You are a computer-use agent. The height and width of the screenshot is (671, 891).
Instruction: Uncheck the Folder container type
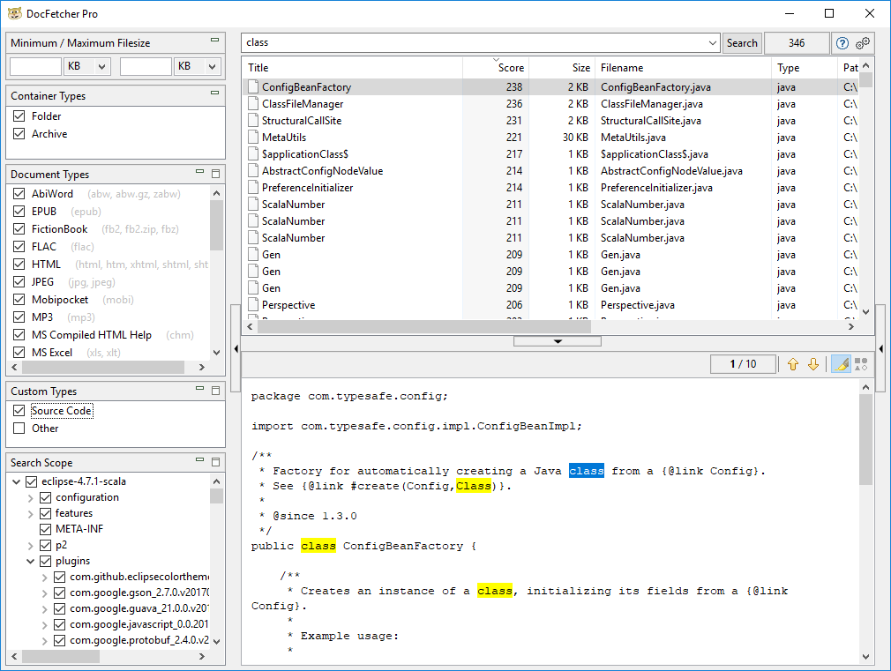point(19,116)
